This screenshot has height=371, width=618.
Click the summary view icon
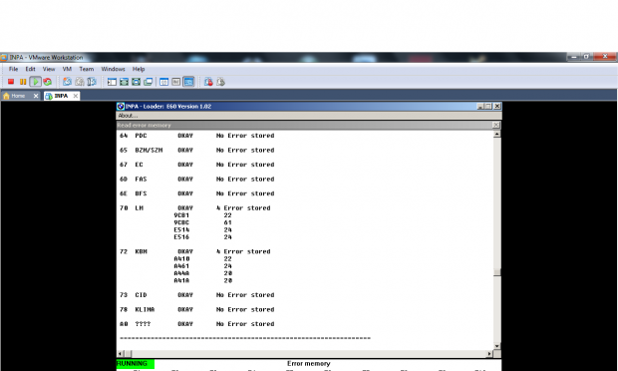point(163,82)
